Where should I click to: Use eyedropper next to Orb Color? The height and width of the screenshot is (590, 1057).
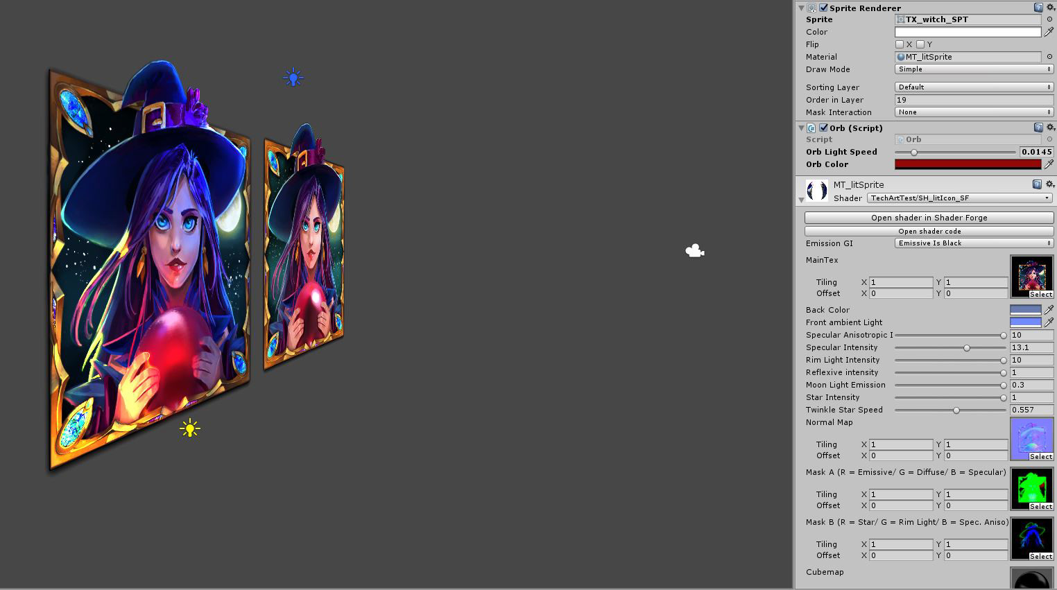1049,164
